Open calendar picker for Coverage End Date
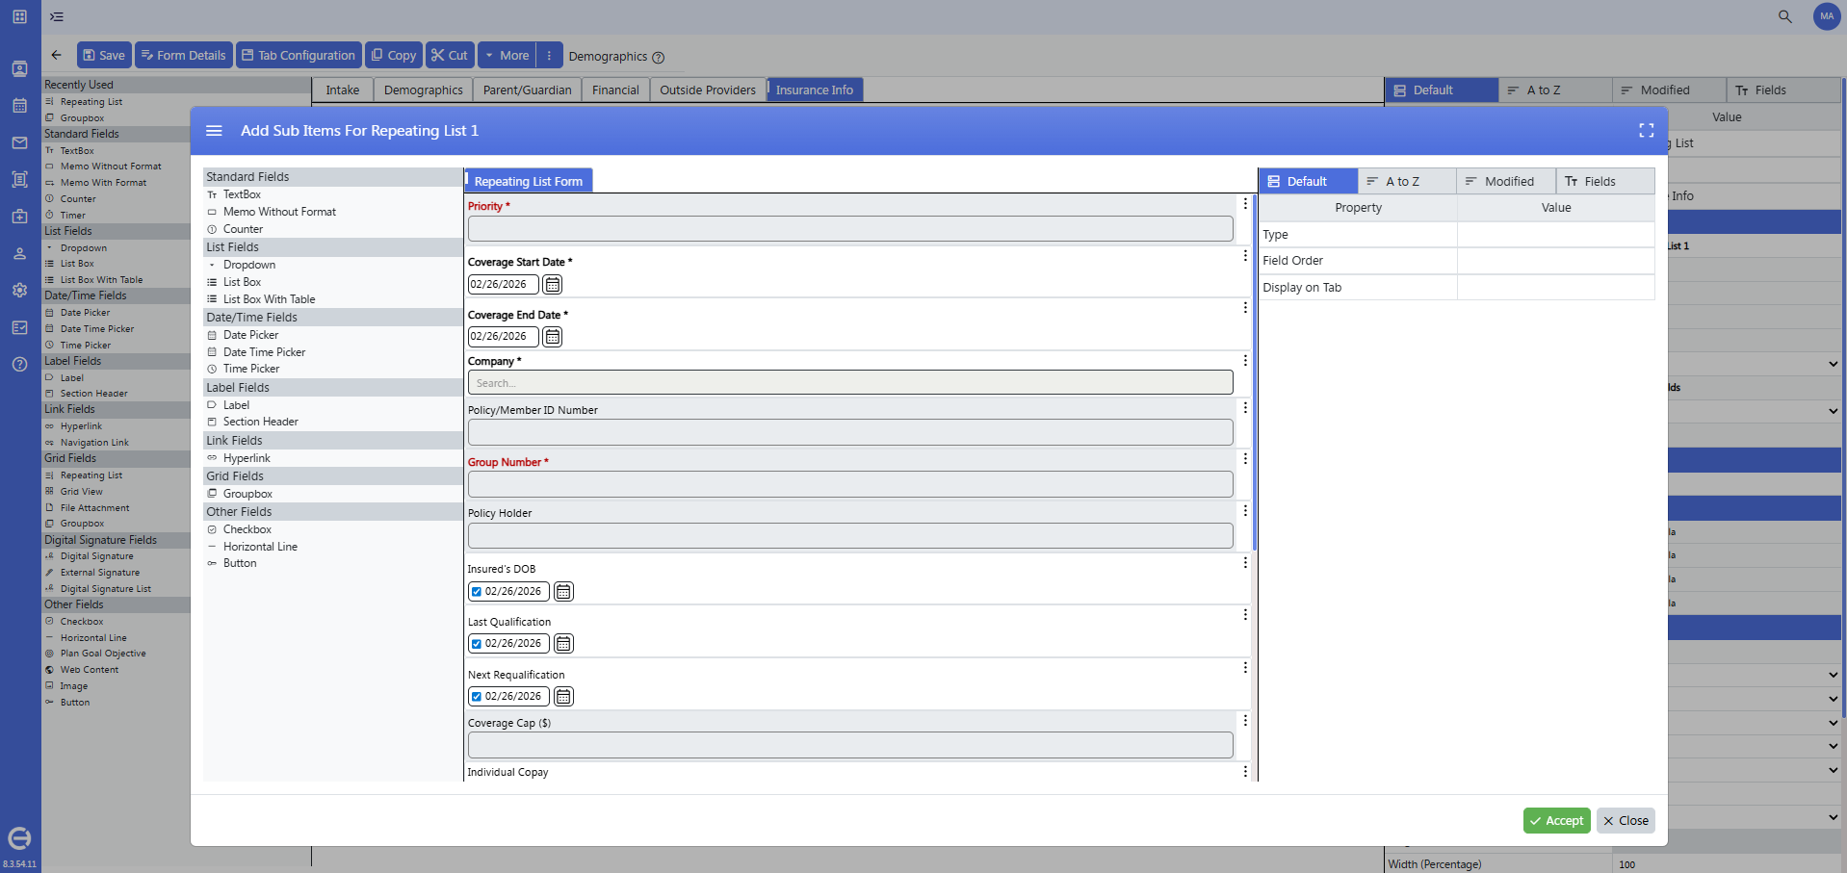Screen dimensions: 1847x873 pyautogui.click(x=552, y=336)
